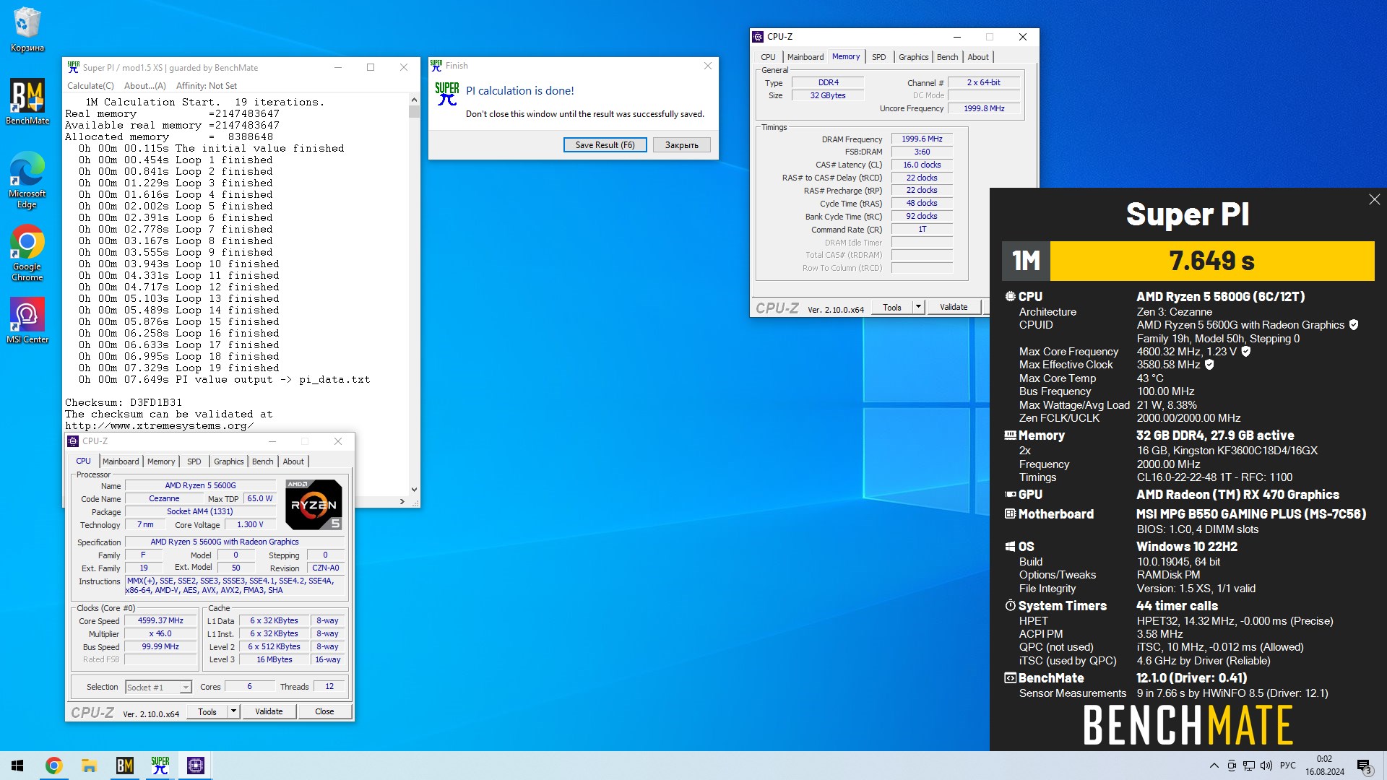Click the DRAM Frequency 1999.6 MHz value
Viewport: 1387px width, 780px height.
point(922,139)
